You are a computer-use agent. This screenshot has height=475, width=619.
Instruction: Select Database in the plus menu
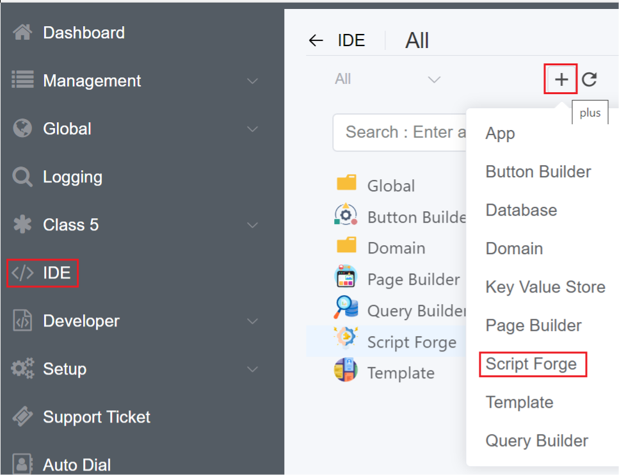point(521,210)
